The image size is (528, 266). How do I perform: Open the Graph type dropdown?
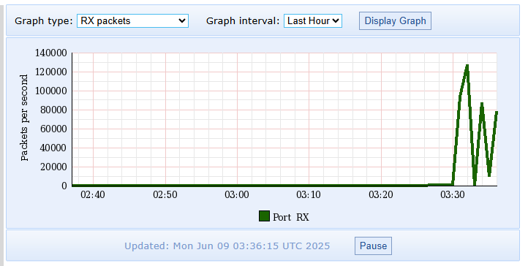(x=132, y=21)
